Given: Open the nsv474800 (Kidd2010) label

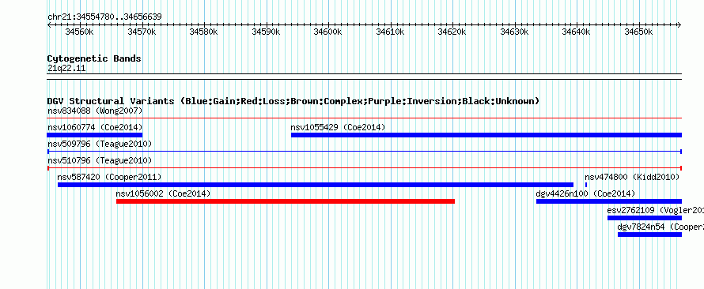Looking at the screenshot, I should (632, 177).
